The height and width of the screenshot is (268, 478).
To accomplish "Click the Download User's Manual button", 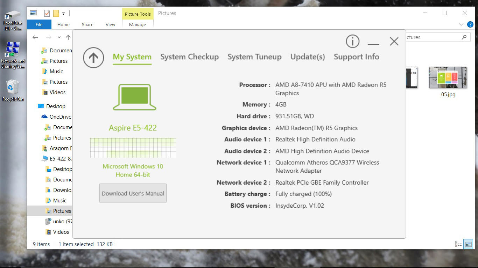I will [133, 193].
